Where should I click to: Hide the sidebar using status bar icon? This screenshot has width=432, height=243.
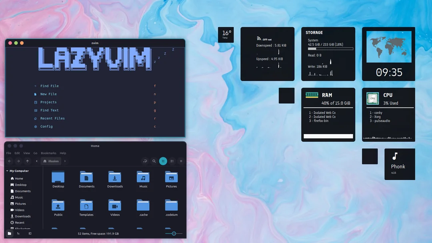[30, 234]
